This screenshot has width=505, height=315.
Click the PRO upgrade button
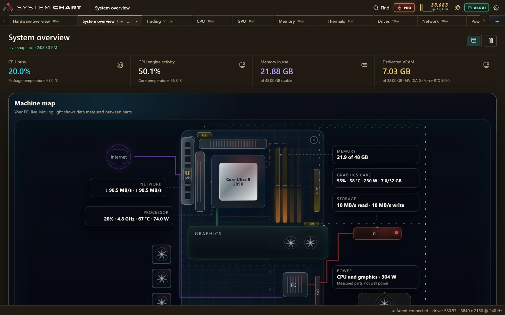pos(404,8)
